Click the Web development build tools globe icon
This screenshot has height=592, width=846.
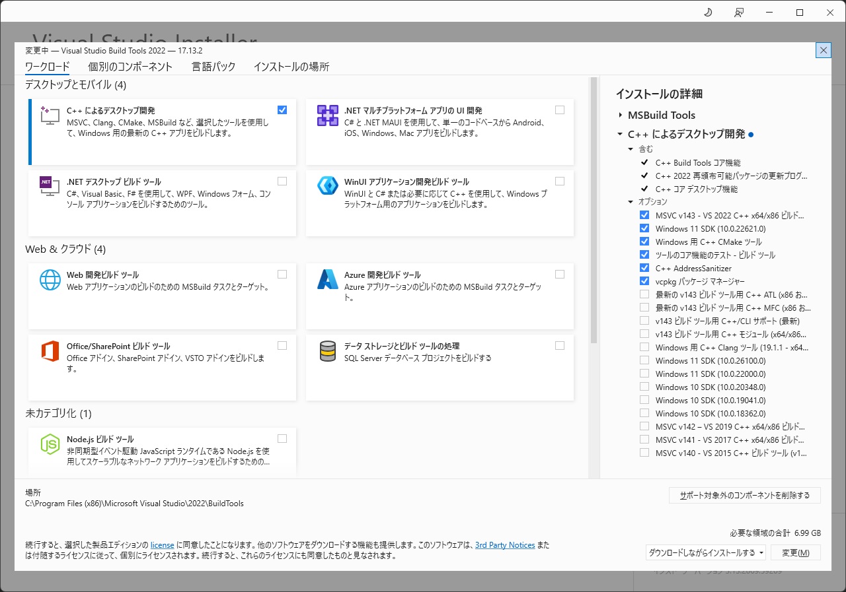(x=50, y=280)
